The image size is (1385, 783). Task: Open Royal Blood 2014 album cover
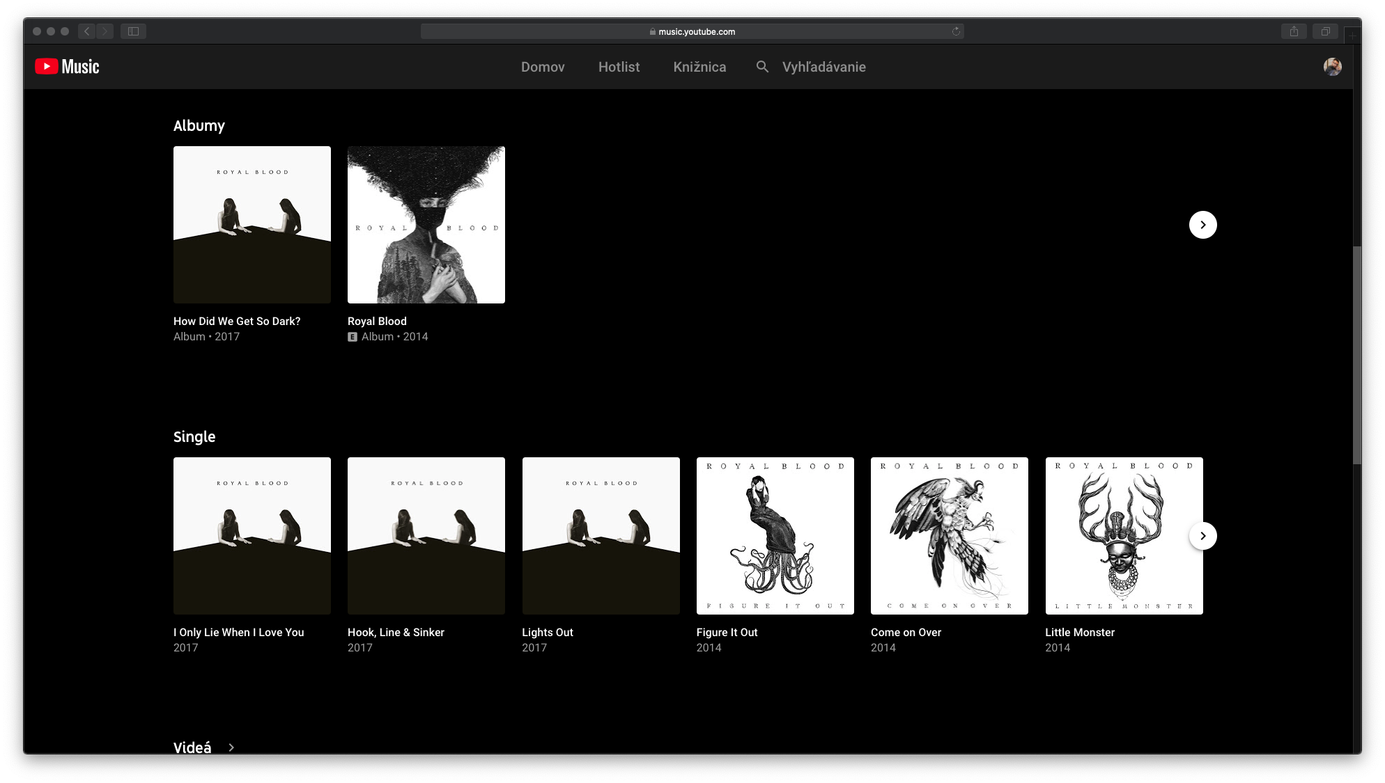pyautogui.click(x=426, y=225)
